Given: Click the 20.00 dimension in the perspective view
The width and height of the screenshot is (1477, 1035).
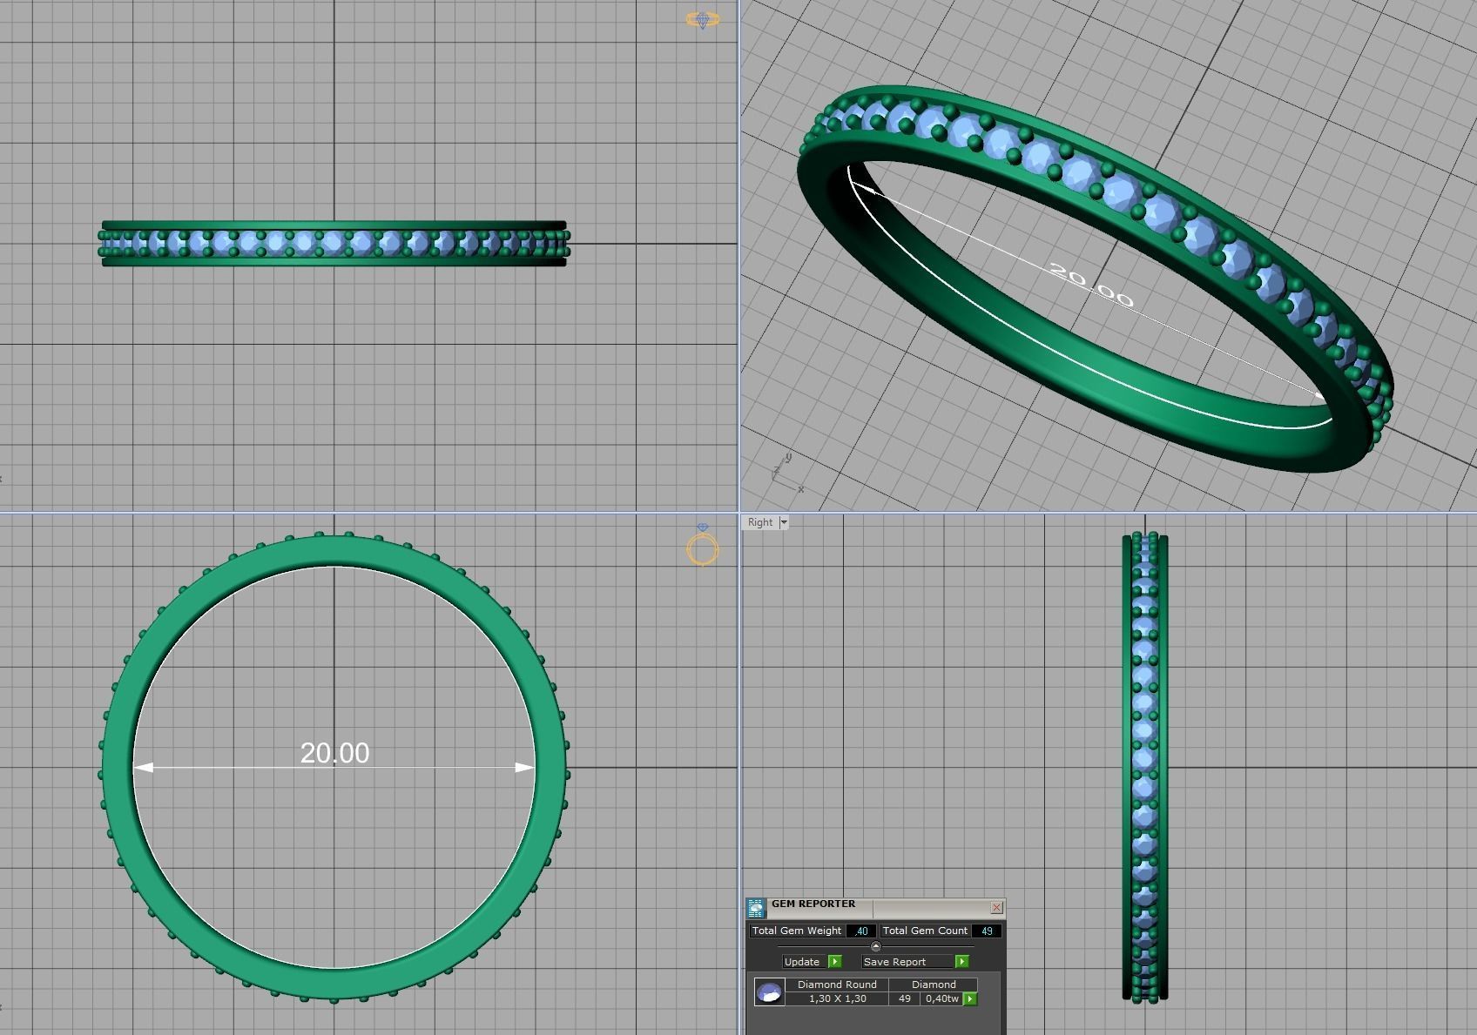Looking at the screenshot, I should click(1091, 285).
